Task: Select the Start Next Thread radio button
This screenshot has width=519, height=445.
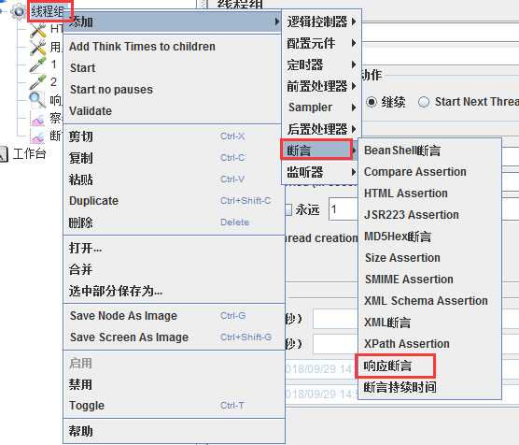Action: (424, 102)
